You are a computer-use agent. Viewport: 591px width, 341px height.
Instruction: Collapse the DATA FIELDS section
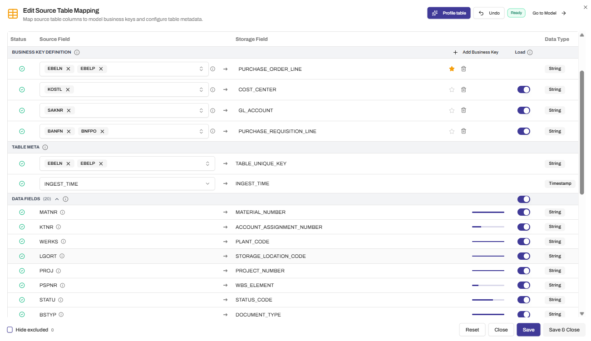coord(57,199)
